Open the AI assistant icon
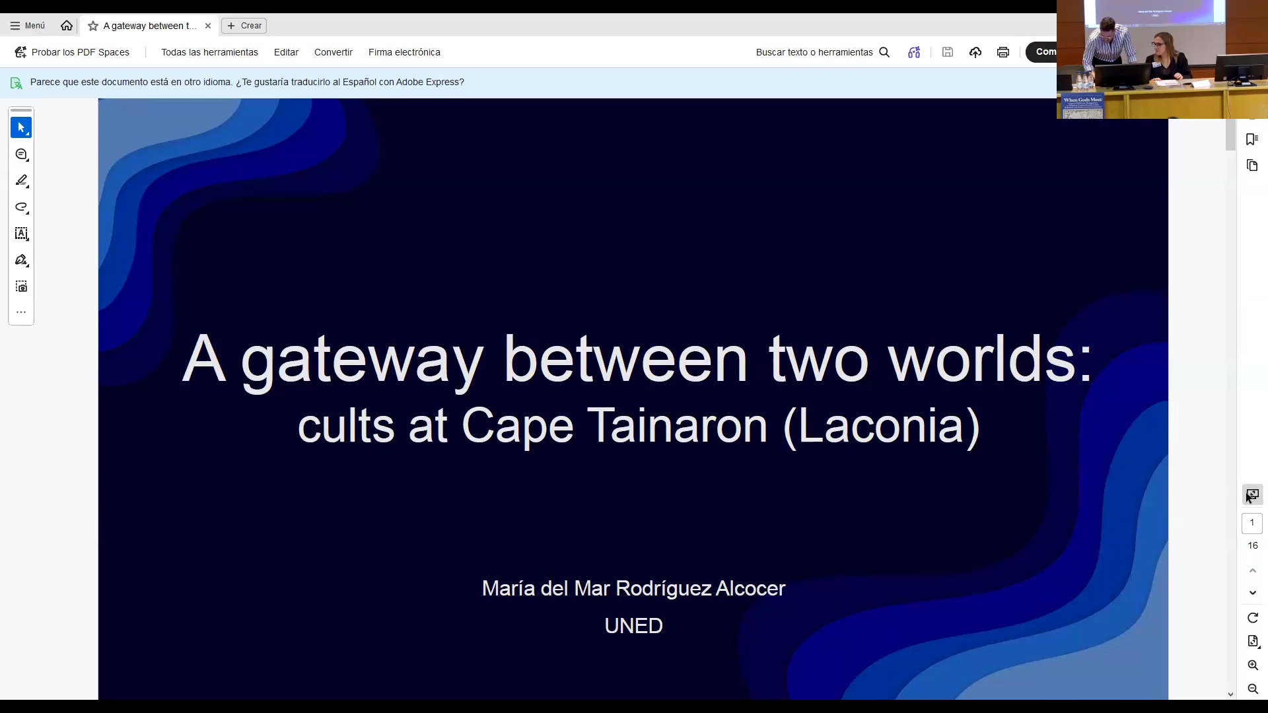 click(x=914, y=52)
